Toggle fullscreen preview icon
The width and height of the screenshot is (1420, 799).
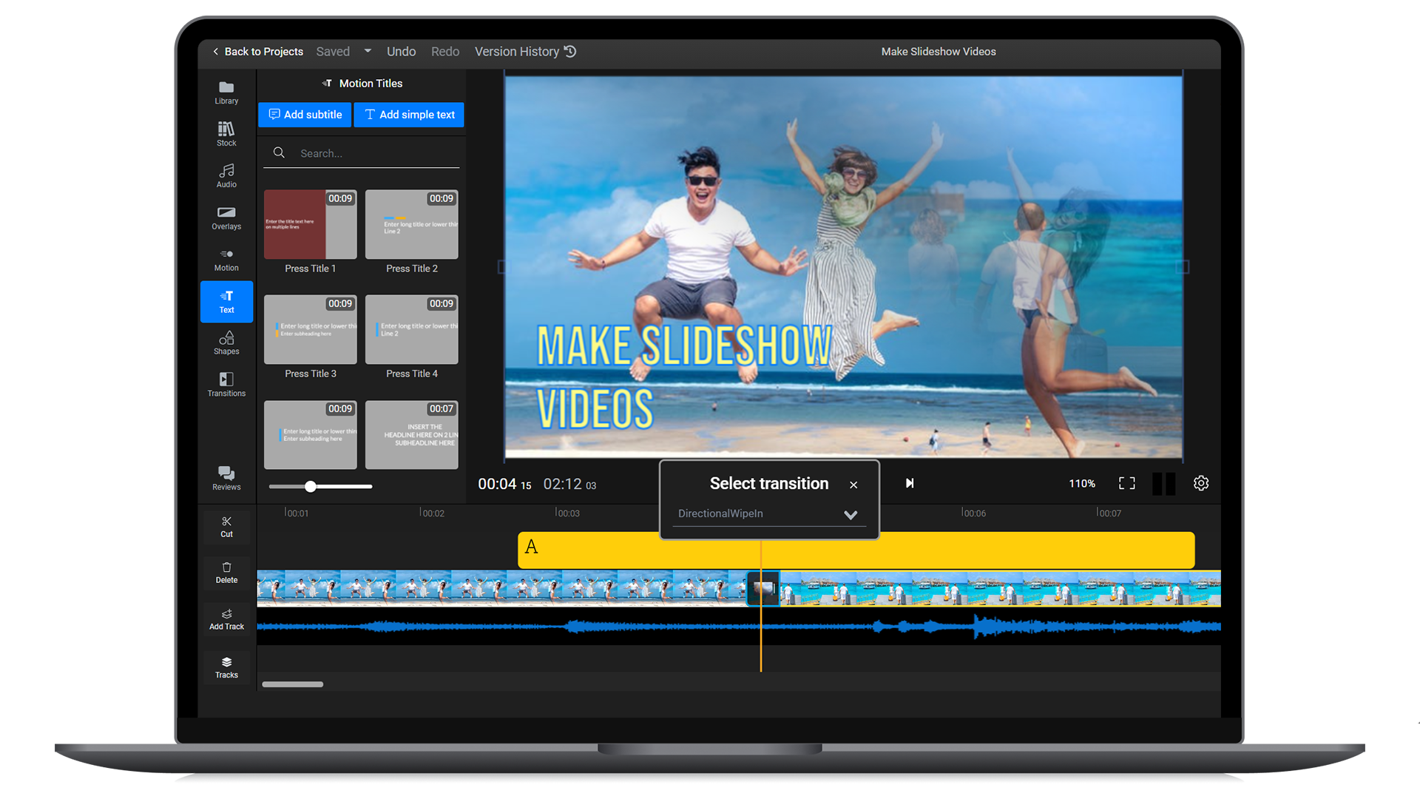click(x=1126, y=483)
